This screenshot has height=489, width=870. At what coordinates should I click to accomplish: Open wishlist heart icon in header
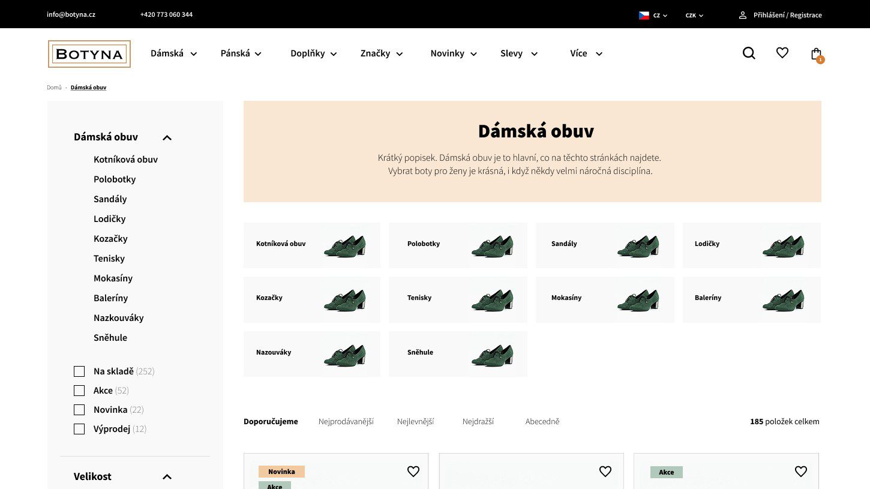[x=782, y=53]
